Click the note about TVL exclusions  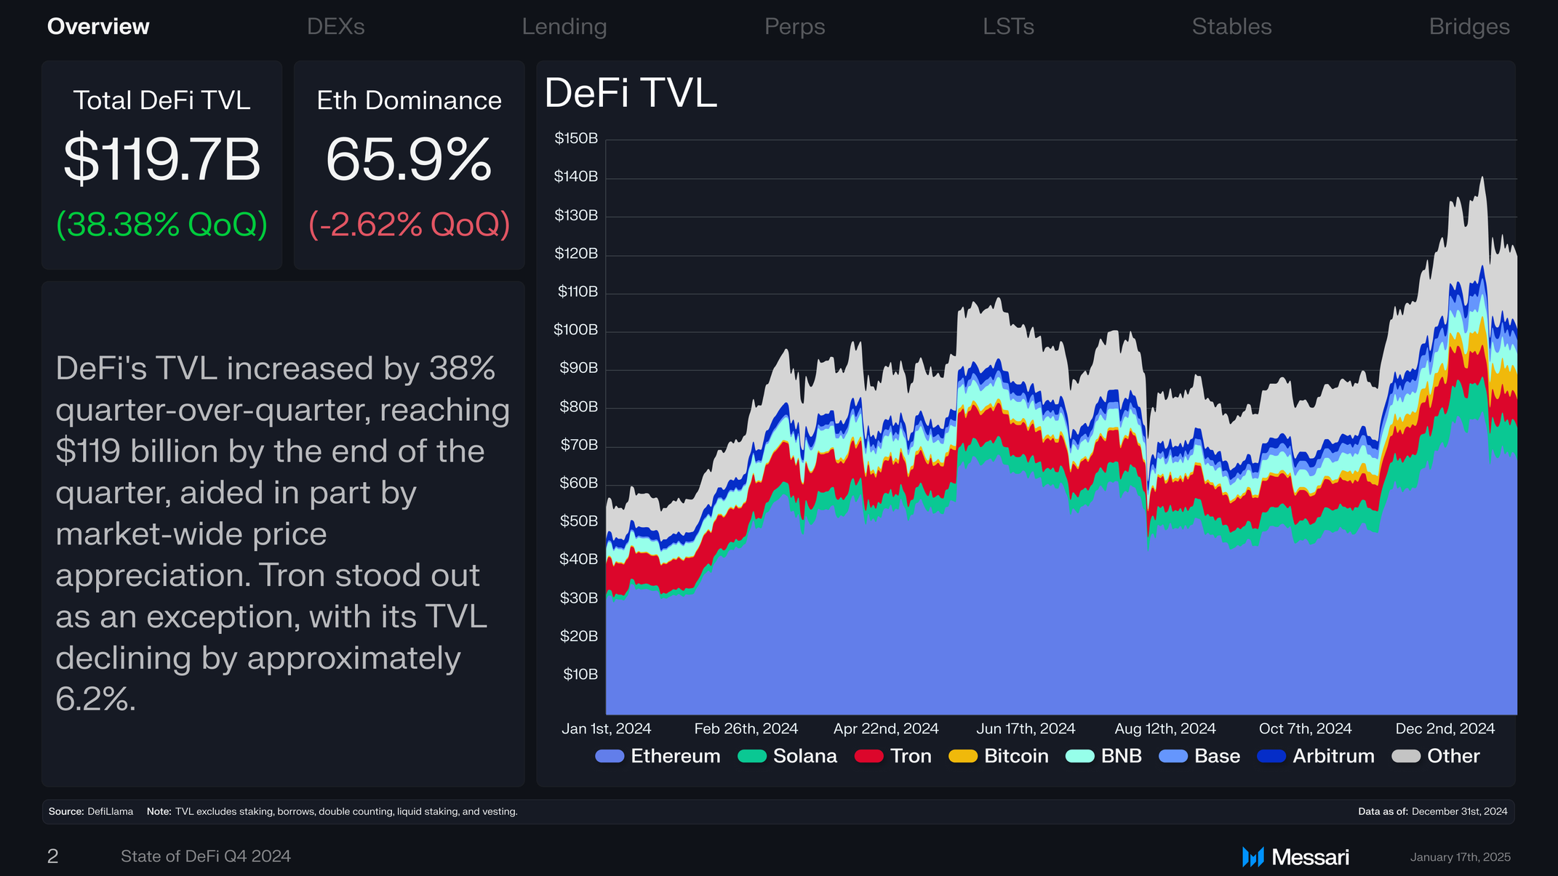click(332, 811)
